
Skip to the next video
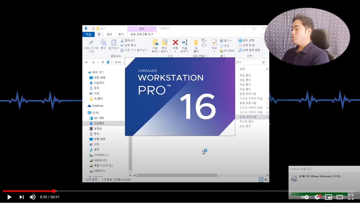21,197
